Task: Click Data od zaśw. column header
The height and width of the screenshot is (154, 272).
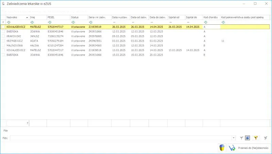Action: coord(139,17)
